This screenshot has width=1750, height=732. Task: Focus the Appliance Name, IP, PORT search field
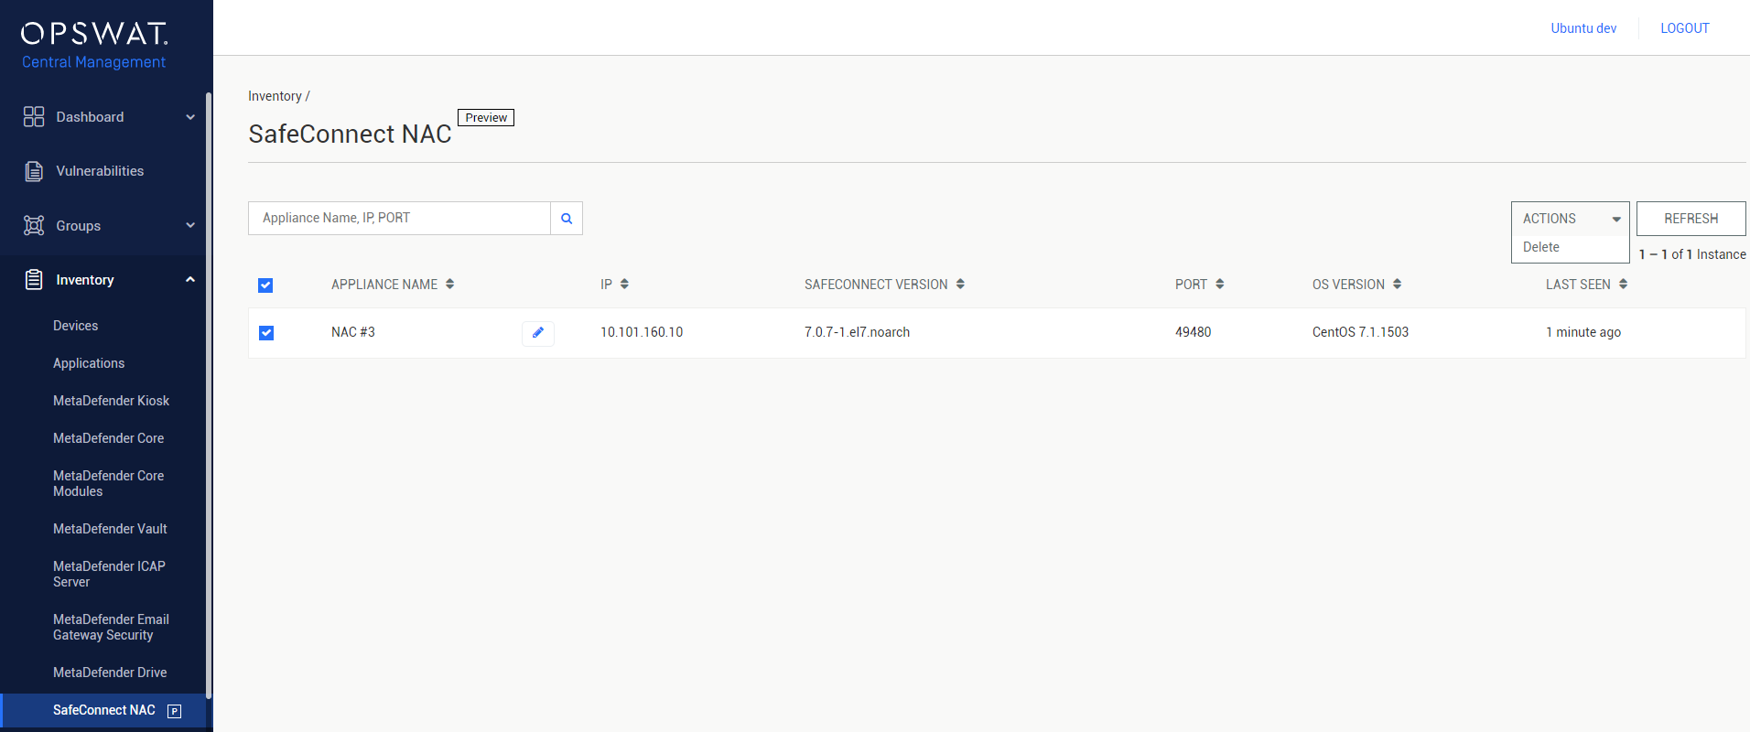[399, 218]
